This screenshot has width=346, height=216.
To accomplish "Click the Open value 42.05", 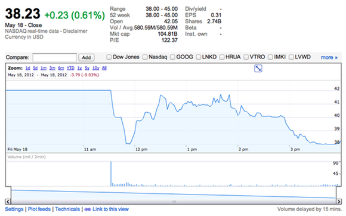I will coord(171,21).
